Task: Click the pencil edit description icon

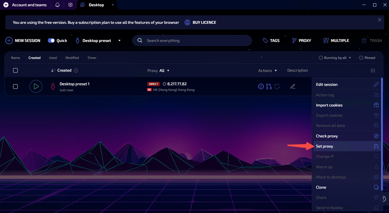Action: tap(293, 86)
